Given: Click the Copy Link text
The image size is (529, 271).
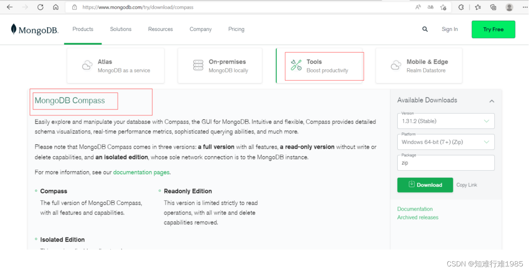Looking at the screenshot, I should 467,185.
